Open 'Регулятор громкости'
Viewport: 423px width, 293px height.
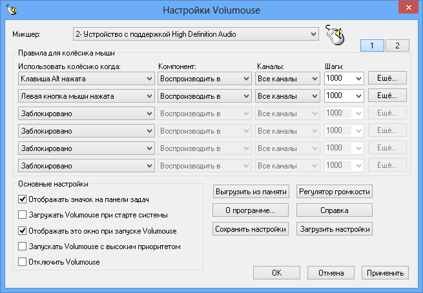pos(335,192)
